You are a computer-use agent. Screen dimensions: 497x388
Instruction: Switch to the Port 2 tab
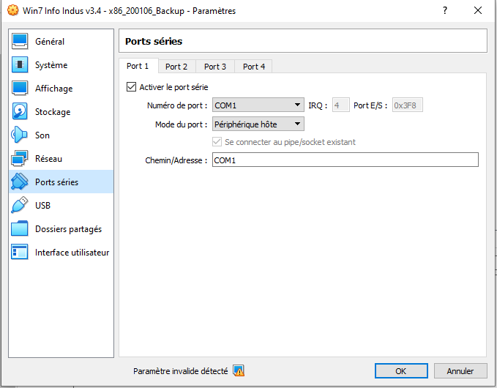[176, 67]
